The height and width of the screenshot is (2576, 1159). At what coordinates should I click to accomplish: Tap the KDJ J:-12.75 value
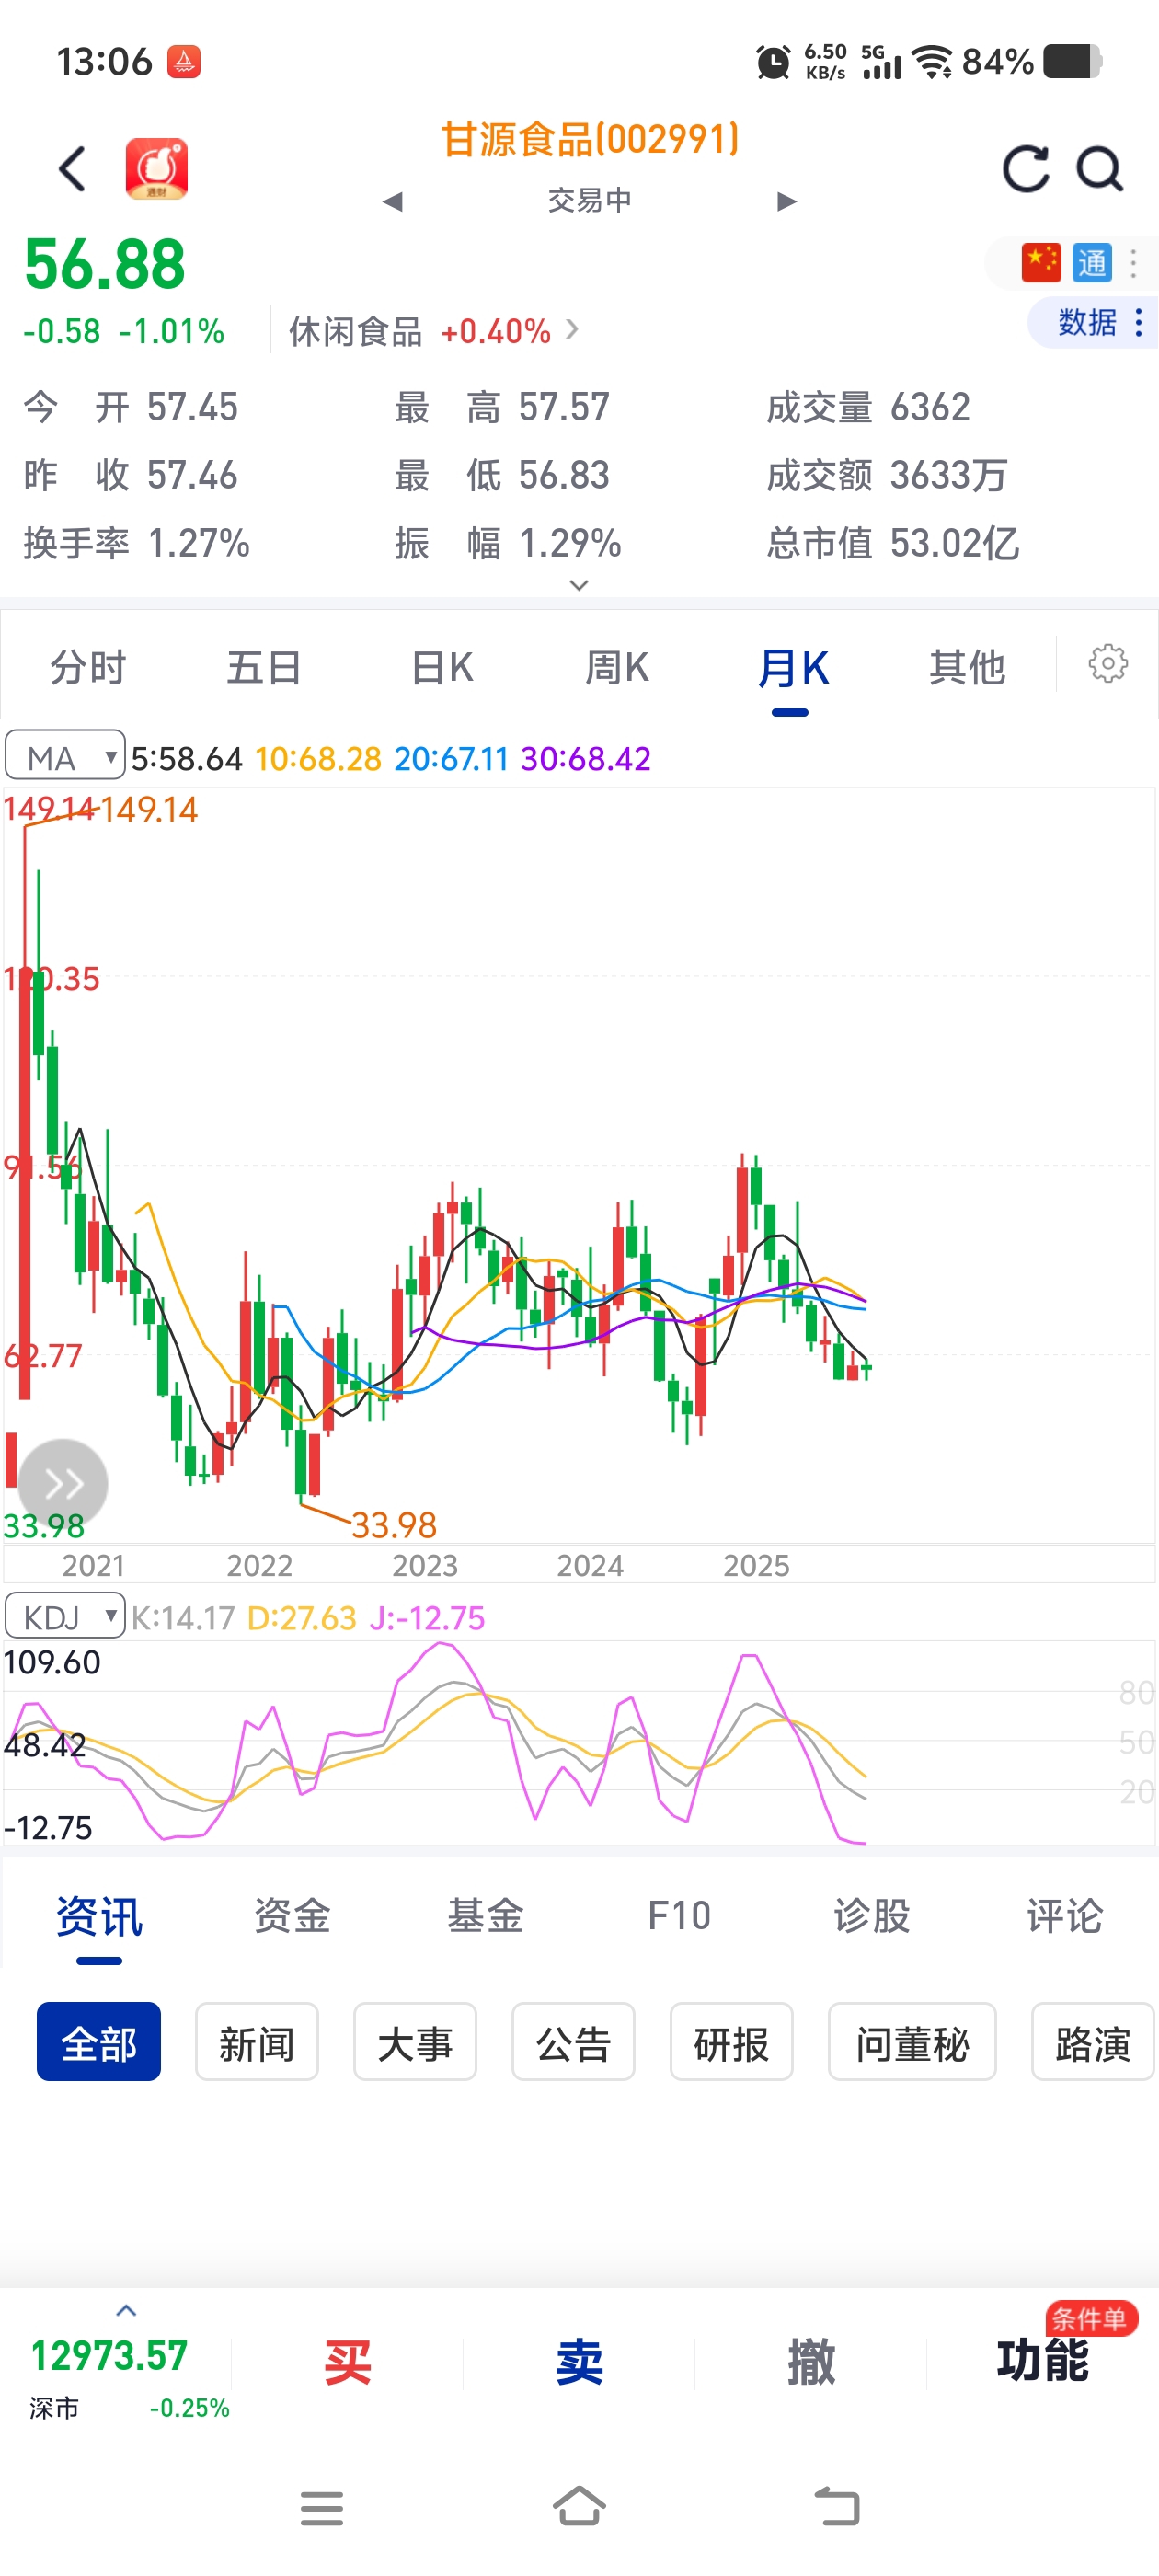point(427,1617)
